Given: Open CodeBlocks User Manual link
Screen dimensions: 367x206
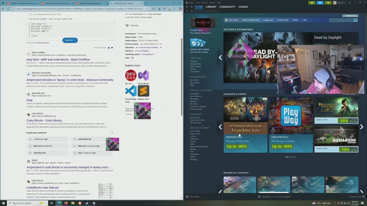Looking at the screenshot, I should [x=42, y=188].
